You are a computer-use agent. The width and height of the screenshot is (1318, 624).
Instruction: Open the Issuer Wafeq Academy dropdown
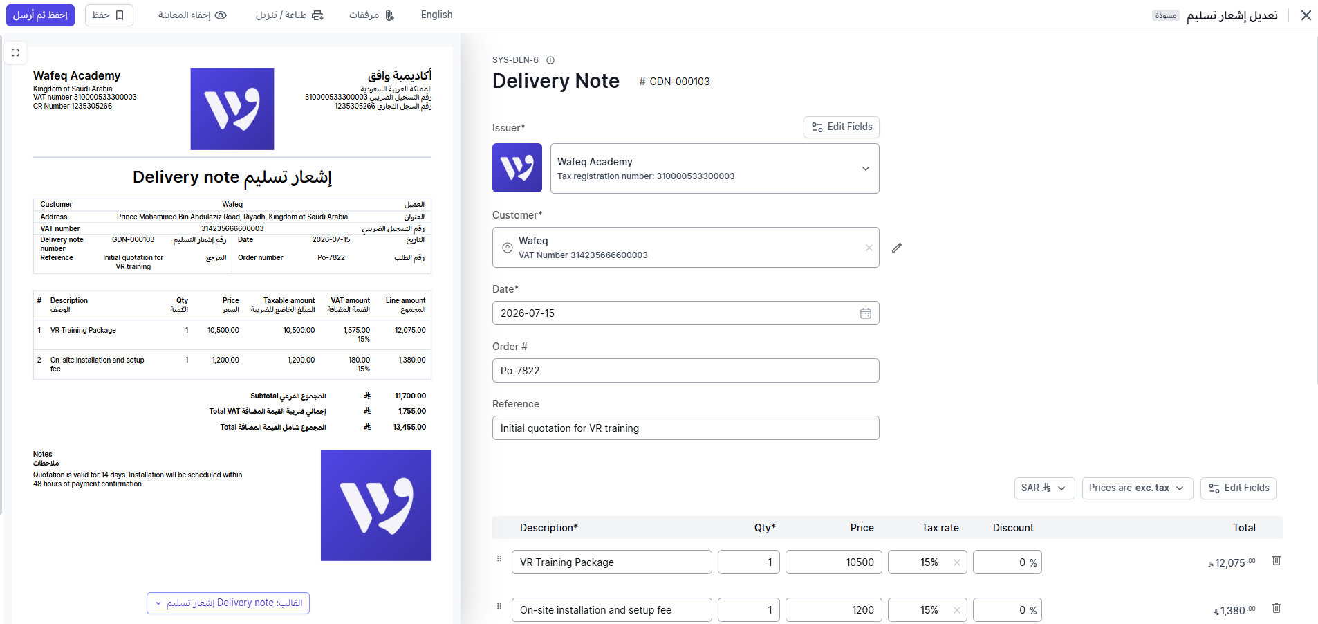[x=715, y=168]
